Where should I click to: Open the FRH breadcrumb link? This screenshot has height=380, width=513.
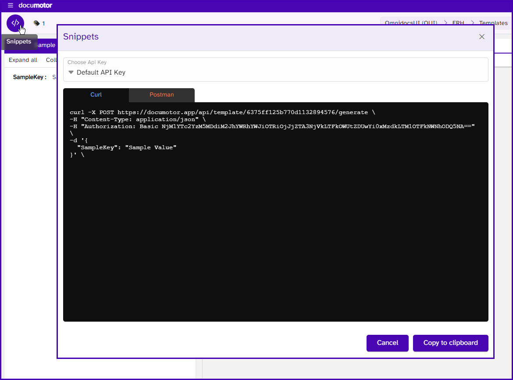pos(458,23)
